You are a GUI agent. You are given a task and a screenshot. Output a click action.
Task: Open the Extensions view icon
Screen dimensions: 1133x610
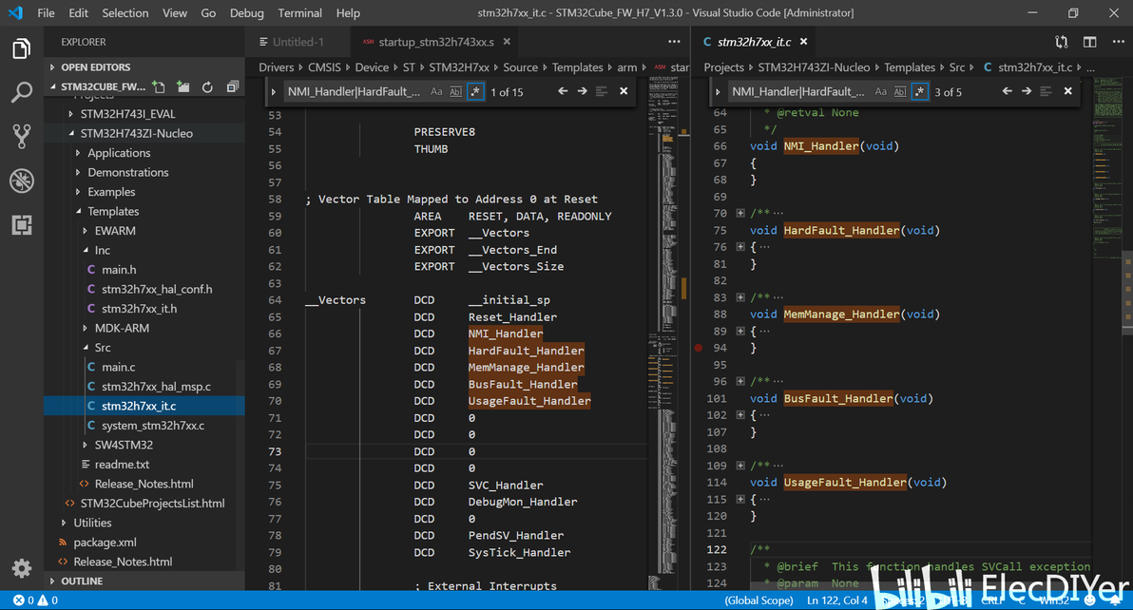tap(21, 225)
